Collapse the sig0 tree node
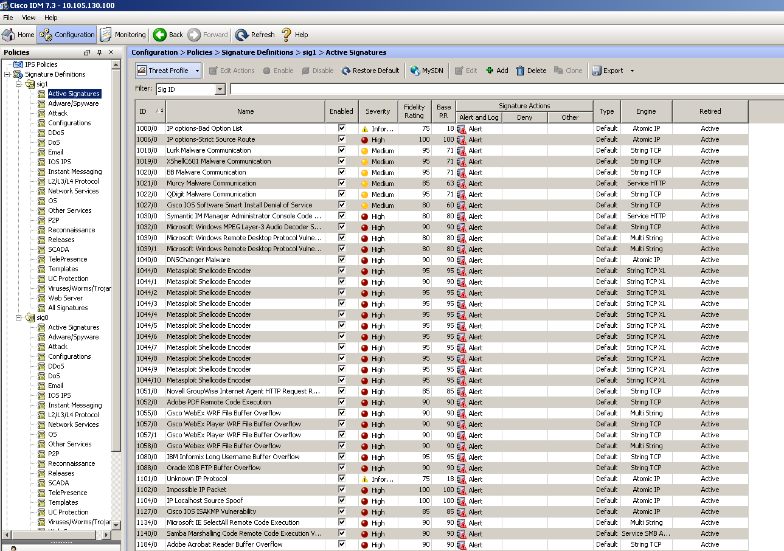 click(x=19, y=317)
